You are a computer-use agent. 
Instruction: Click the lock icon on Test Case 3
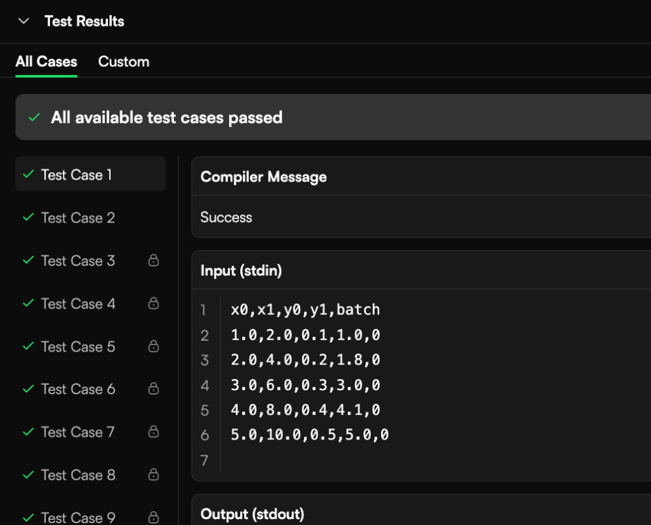tap(153, 261)
